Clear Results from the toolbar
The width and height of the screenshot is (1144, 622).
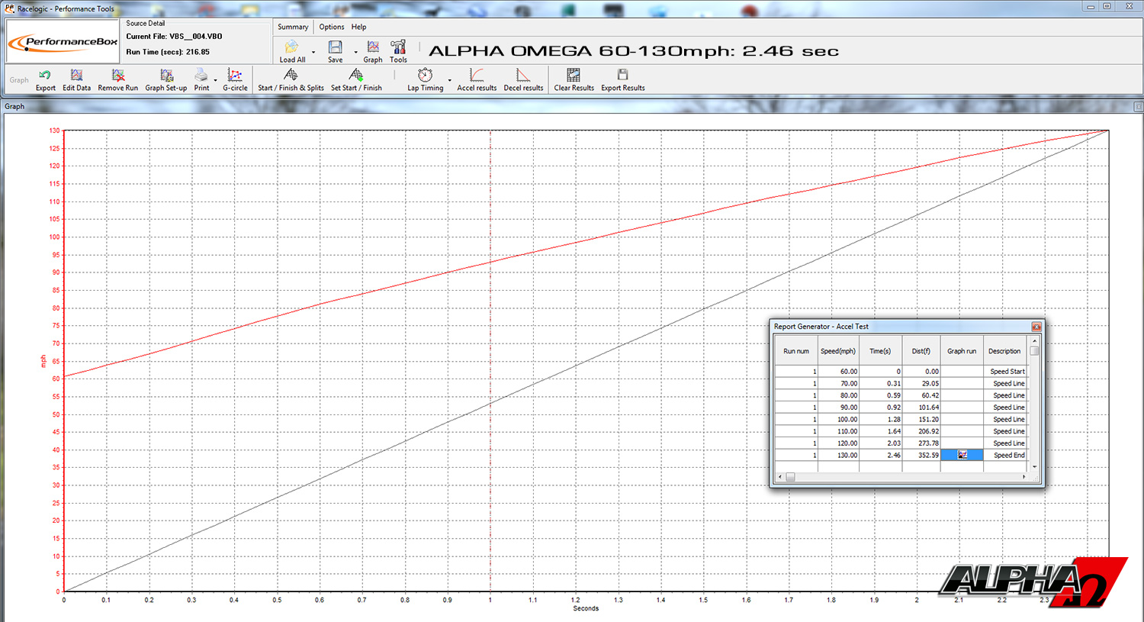(574, 80)
